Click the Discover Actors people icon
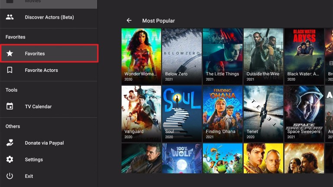333x187 pixels. 10,17
